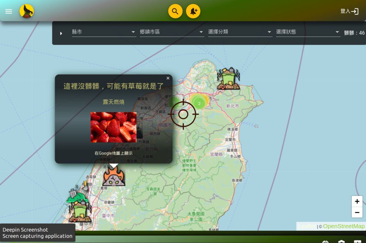Open the Leaflet attribution link
This screenshot has height=243, width=366.
(307, 226)
